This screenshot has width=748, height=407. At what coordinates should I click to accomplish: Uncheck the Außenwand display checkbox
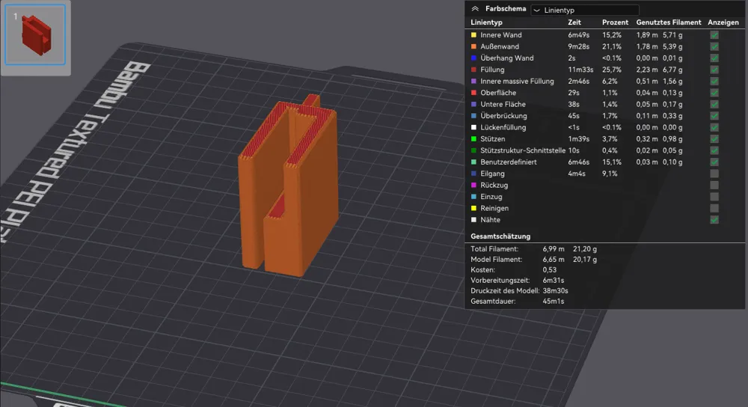[x=714, y=46]
